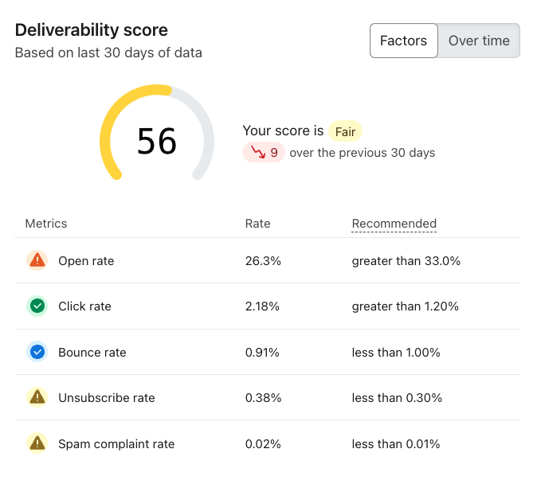Click the Unsubscribe rate warning triangle icon

coord(37,398)
